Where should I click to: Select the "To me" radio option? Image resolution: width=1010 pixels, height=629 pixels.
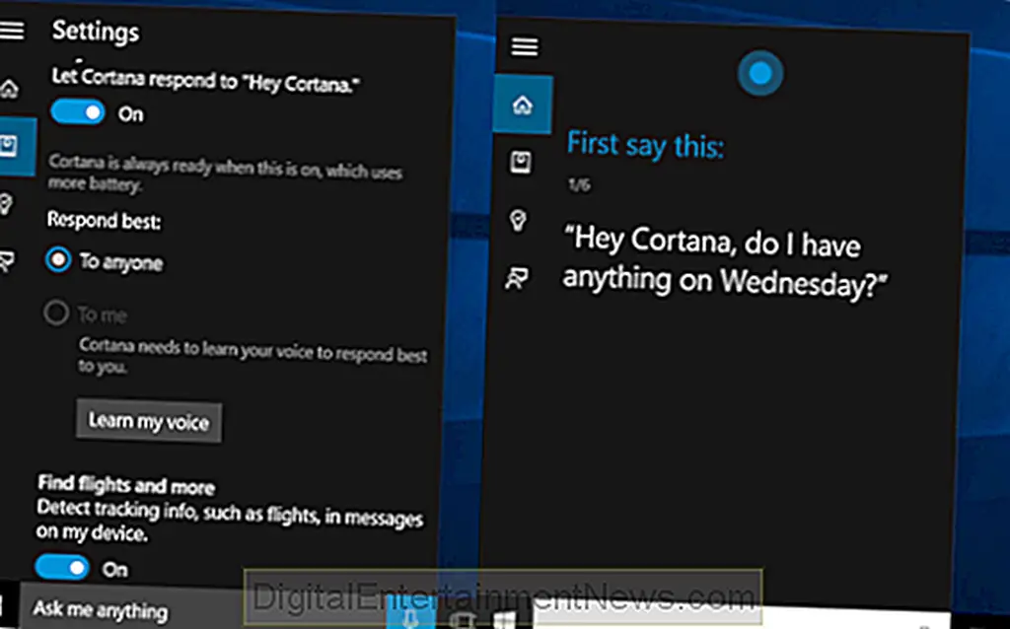(x=56, y=313)
